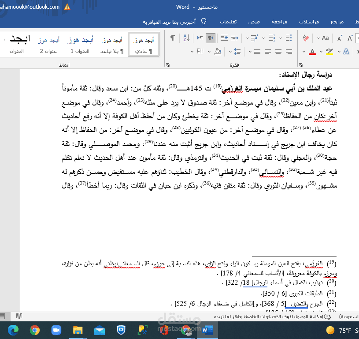Open the مراسلات (Mailings) tab
This screenshot has height=339, width=359.
(x=309, y=22)
